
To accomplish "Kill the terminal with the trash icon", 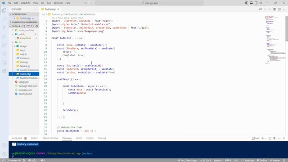I will point(274,138).
